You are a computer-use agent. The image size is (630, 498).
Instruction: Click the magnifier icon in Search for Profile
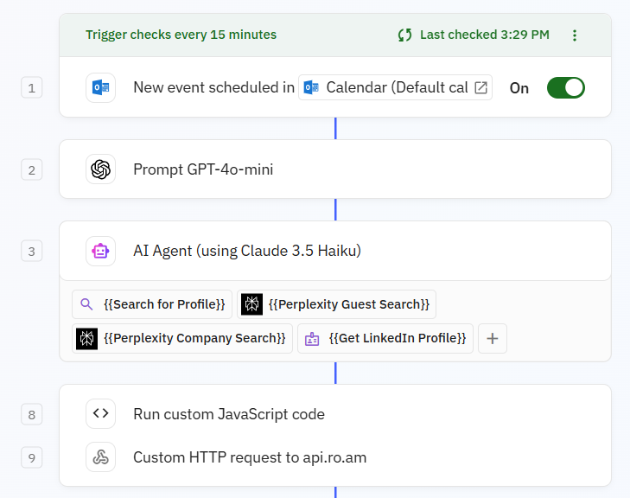pyautogui.click(x=86, y=304)
